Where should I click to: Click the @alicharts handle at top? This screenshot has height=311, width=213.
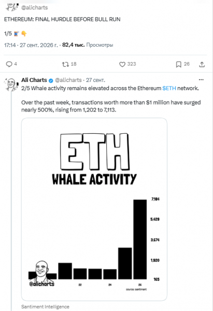[x=35, y=8]
